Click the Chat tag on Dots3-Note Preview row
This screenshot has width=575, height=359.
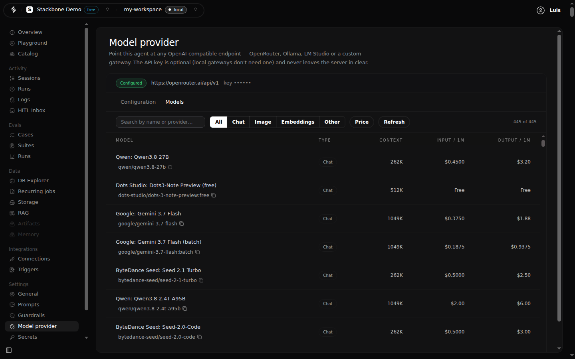pos(328,191)
